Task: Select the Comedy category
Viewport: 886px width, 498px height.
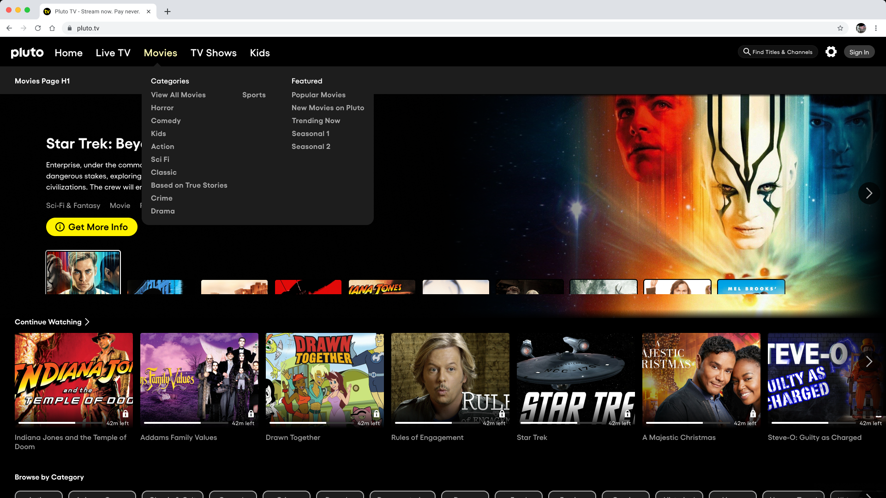Action: [x=166, y=120]
